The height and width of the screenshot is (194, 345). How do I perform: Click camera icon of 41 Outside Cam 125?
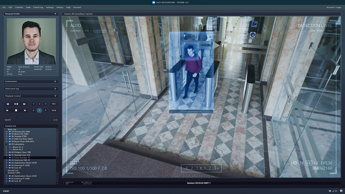(10, 155)
